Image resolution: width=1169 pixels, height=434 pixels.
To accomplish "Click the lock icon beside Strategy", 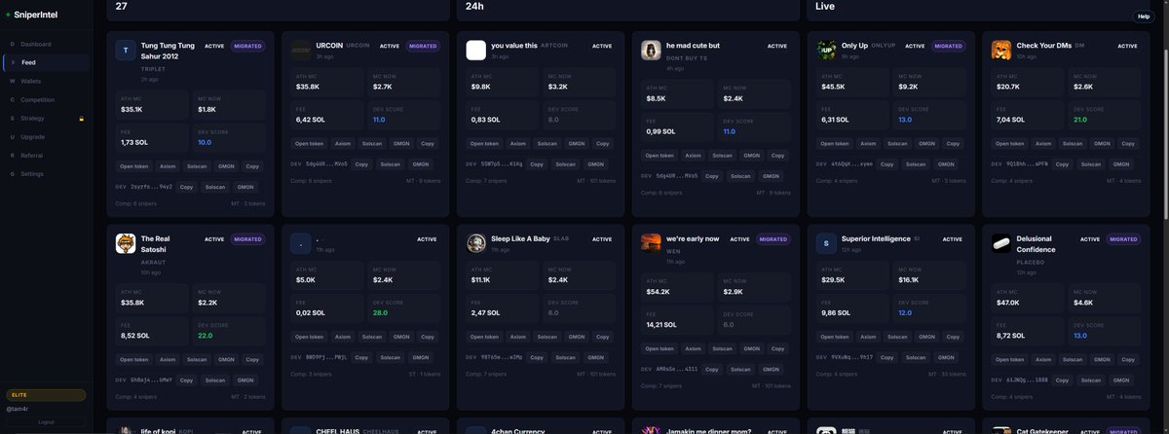I will point(81,119).
